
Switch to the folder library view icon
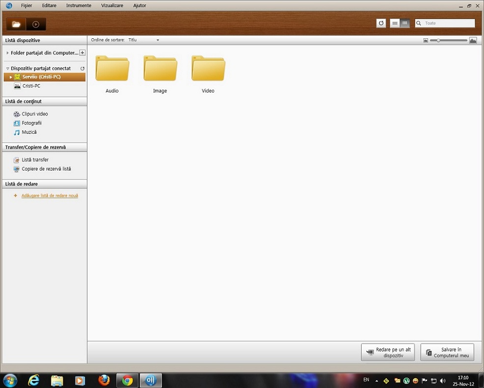[x=16, y=24]
